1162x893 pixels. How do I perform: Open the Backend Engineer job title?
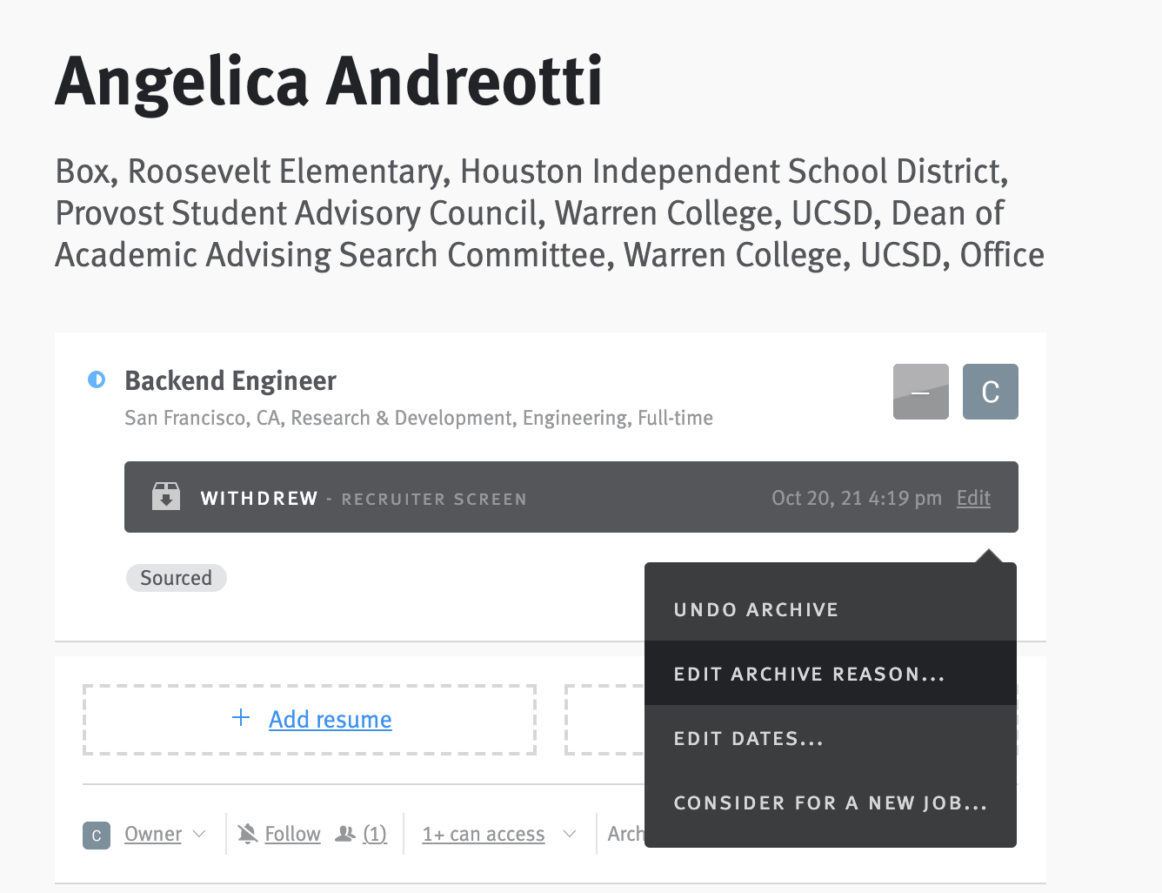pyautogui.click(x=230, y=380)
